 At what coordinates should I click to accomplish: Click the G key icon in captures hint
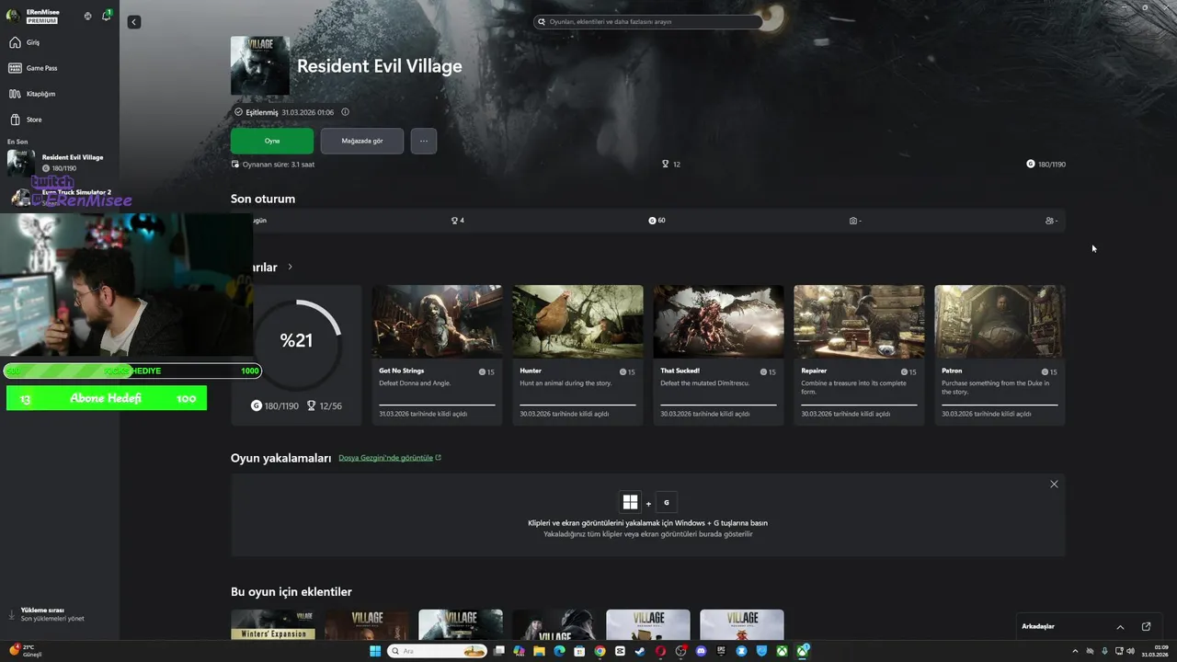[x=667, y=502]
